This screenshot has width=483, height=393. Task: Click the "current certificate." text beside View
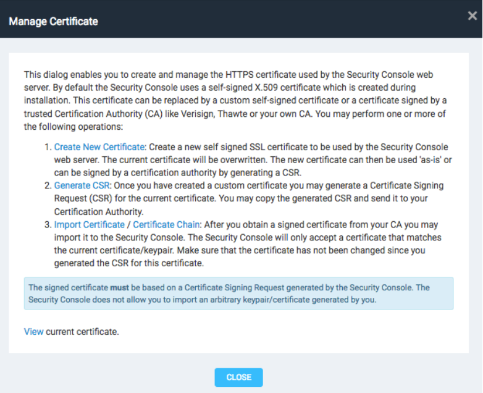[82, 332]
